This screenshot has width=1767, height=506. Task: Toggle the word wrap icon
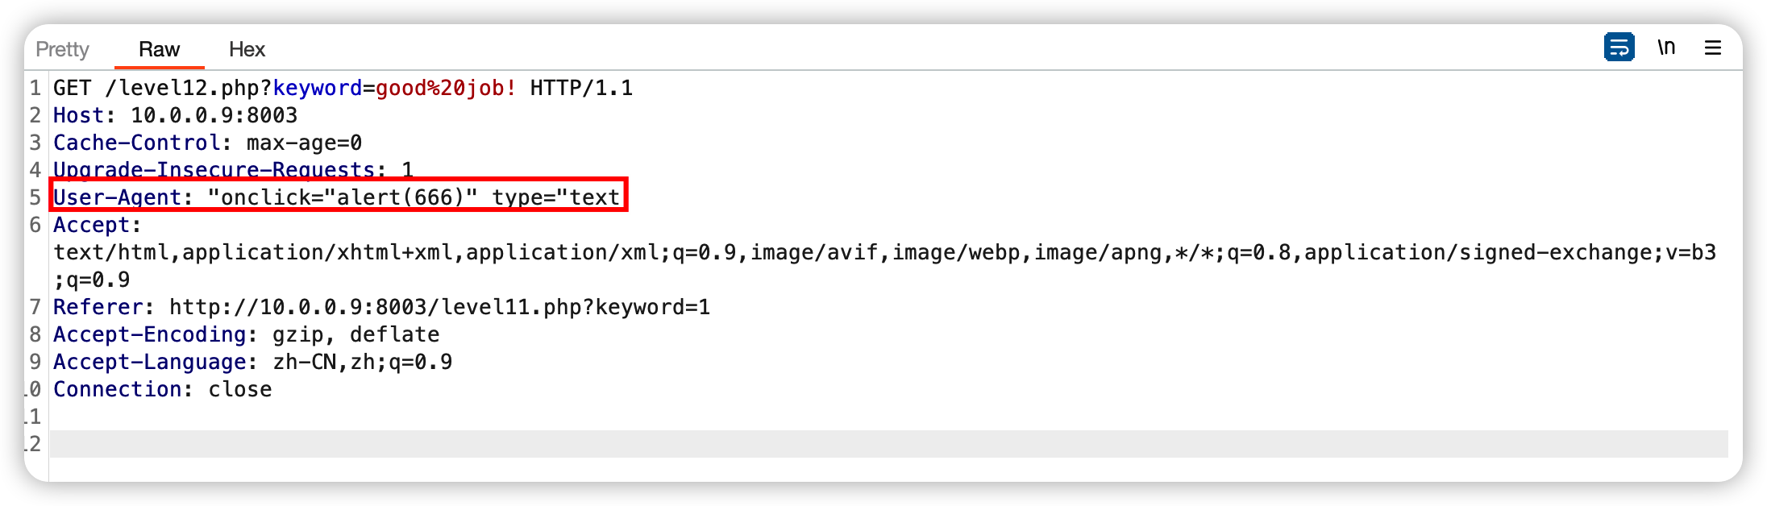coord(1619,48)
